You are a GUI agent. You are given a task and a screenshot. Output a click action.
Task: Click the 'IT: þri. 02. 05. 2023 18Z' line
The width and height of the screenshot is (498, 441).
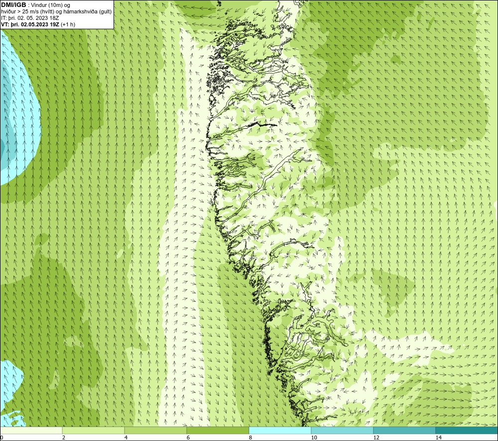pos(30,18)
